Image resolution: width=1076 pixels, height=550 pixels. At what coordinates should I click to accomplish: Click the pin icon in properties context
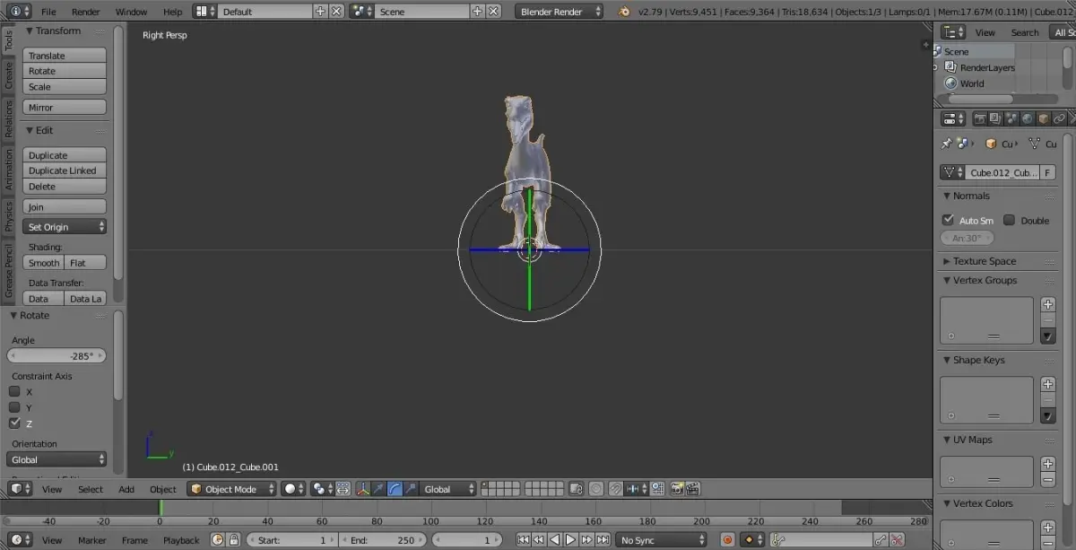946,144
